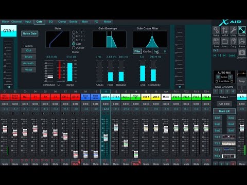Viewport: 247px width, 185px height.
Task: Click the Save floppy disk icon
Action: (x=216, y=42)
